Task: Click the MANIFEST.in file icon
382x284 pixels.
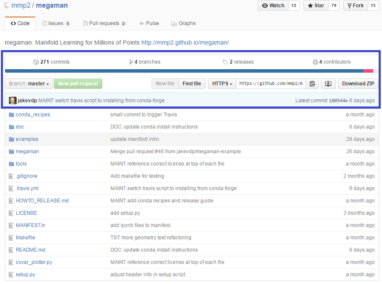Action: tap(11, 225)
